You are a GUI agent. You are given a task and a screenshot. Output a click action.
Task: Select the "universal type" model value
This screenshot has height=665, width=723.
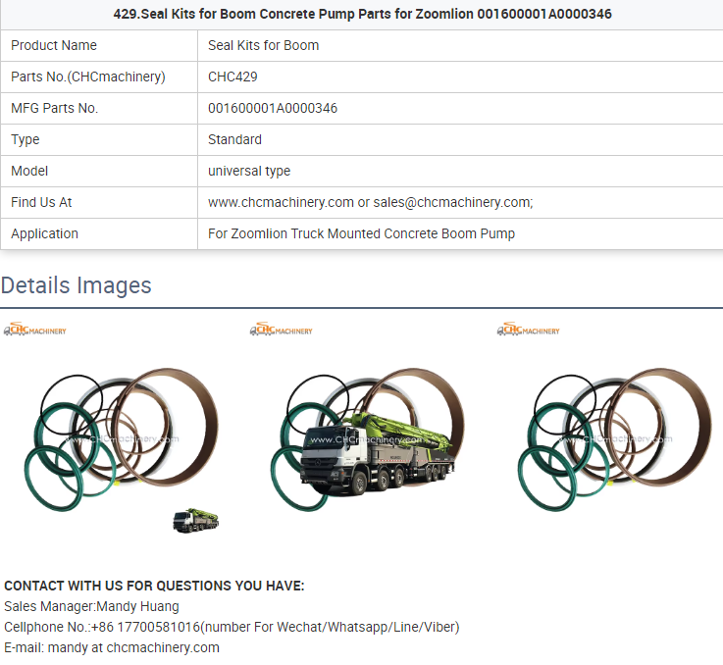tap(249, 171)
